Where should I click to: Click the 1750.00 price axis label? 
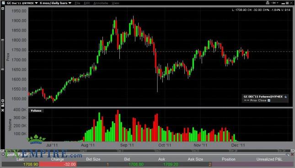[19, 50]
